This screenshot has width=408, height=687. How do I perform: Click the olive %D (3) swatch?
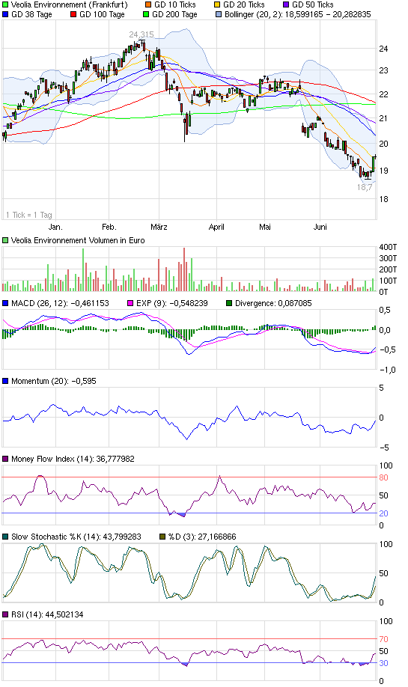pos(162,537)
